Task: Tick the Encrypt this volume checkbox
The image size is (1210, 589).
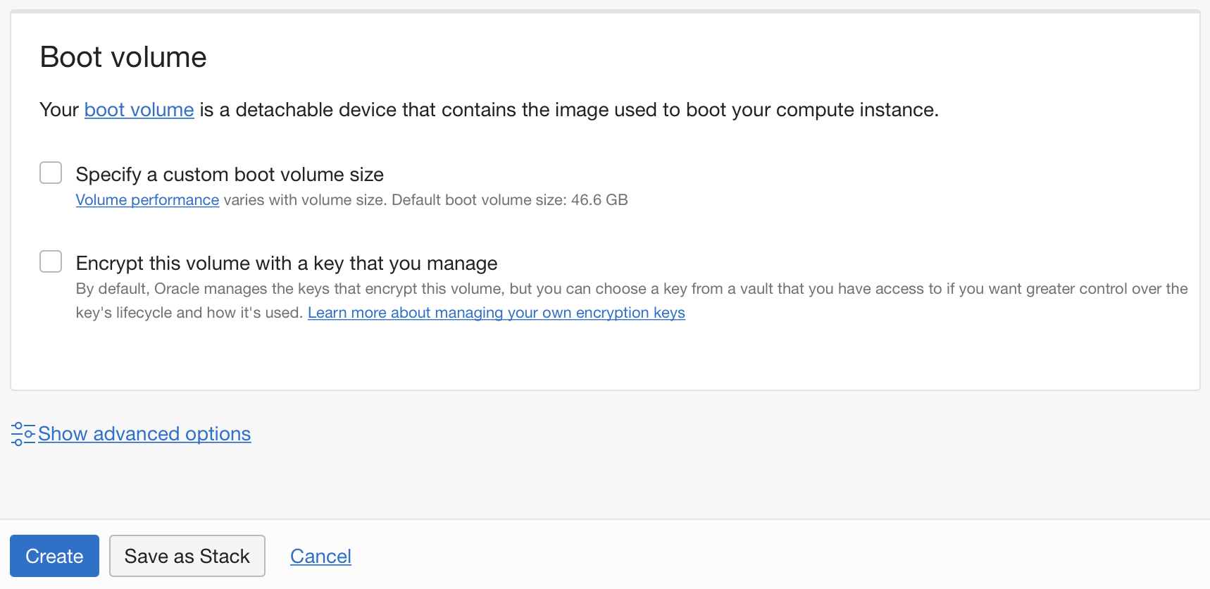Action: tap(51, 261)
